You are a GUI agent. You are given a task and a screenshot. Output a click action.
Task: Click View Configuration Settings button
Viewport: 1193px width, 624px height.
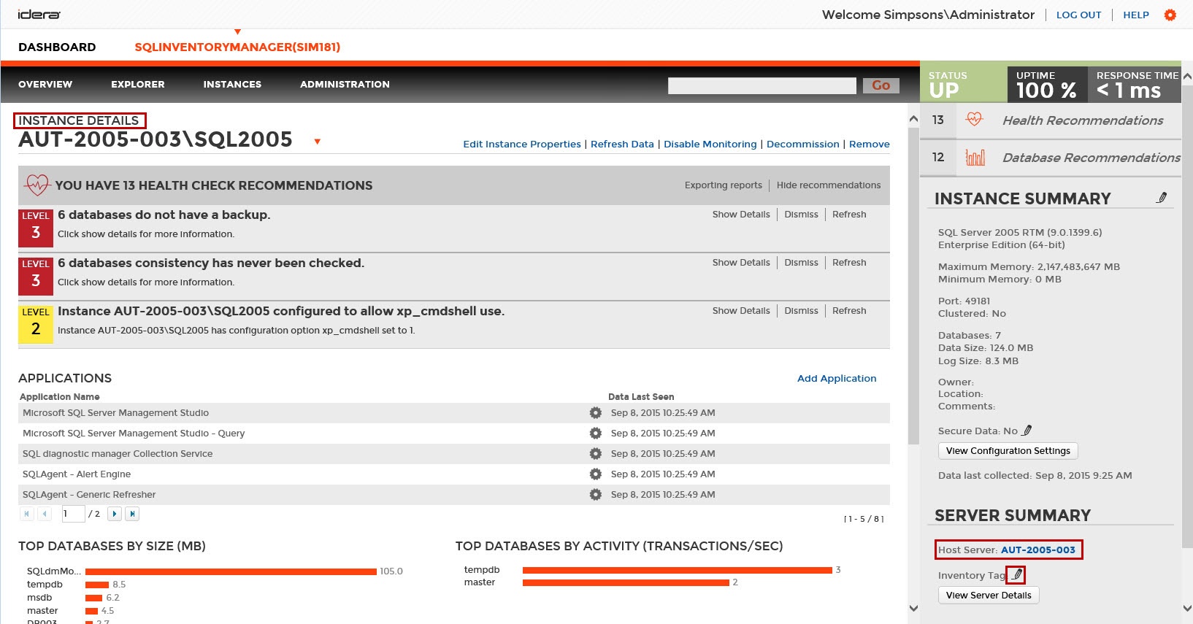[1008, 451]
